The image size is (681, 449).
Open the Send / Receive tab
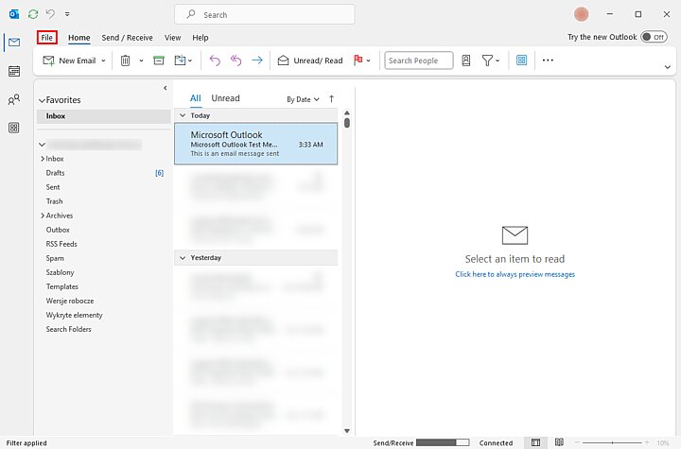click(x=128, y=38)
